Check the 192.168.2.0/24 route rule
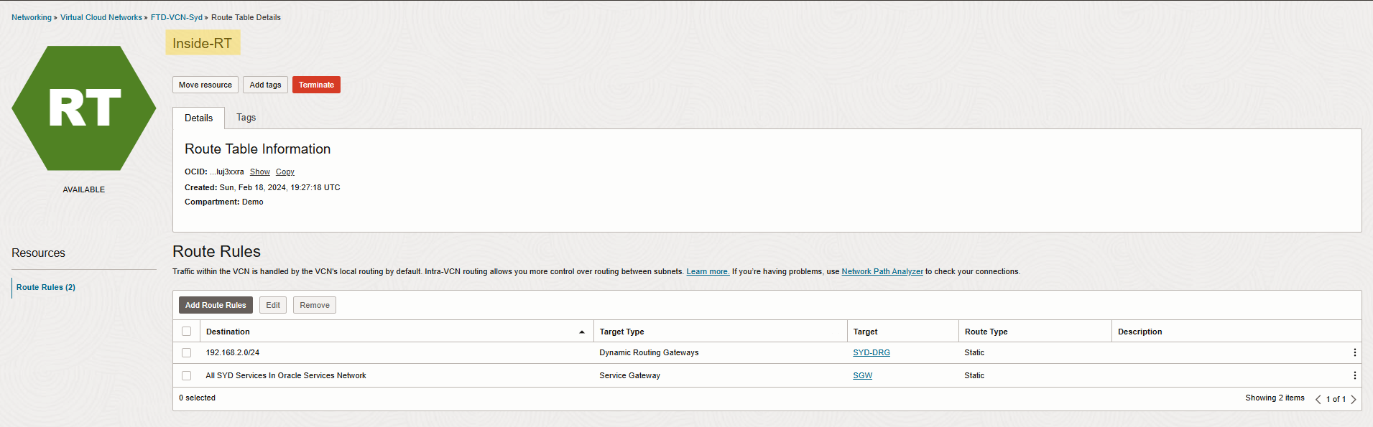 point(187,352)
